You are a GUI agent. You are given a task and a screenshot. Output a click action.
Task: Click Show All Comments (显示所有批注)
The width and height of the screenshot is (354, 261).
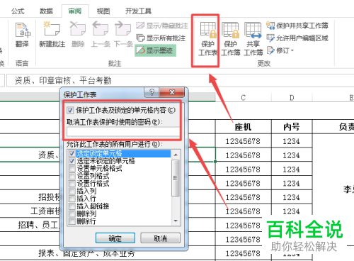click(x=161, y=38)
